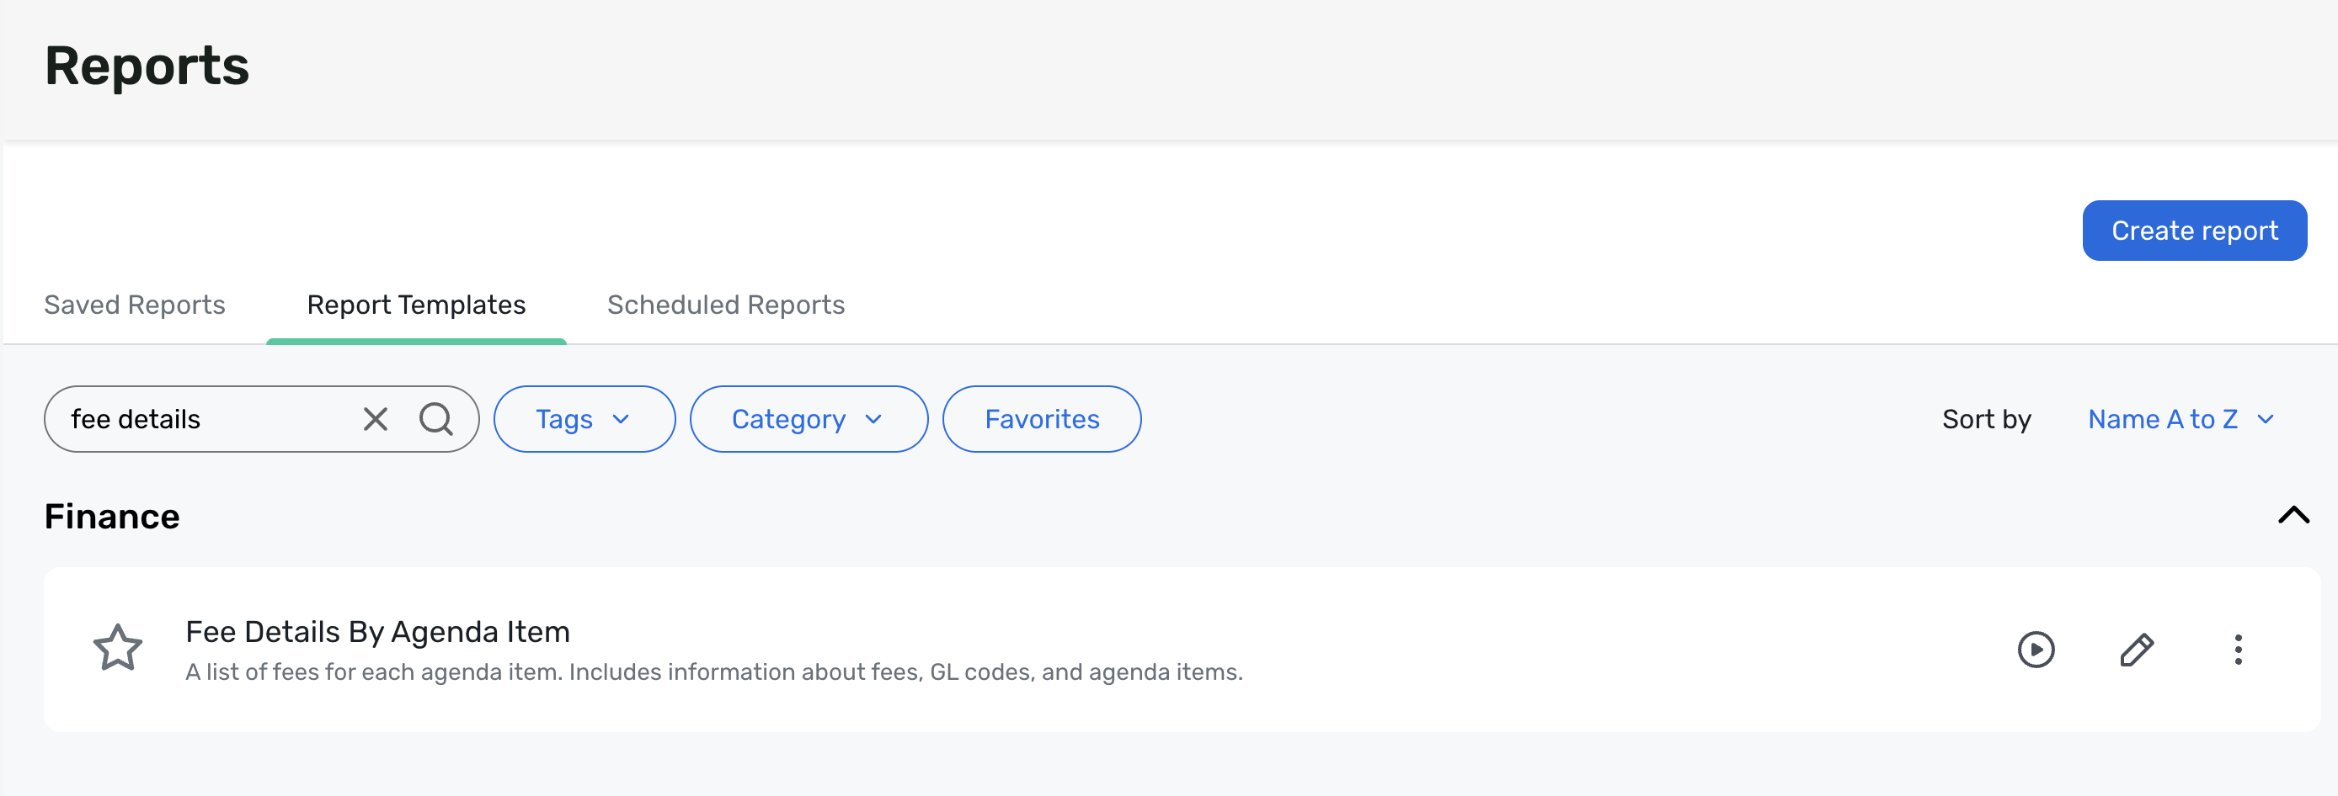Collapse the Finance section
2338x796 pixels.
point(2293,515)
